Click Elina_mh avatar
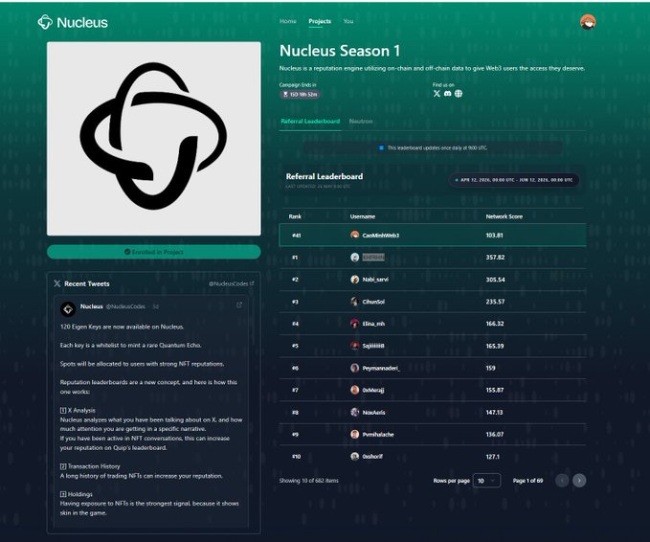The height and width of the screenshot is (542, 650). (354, 324)
